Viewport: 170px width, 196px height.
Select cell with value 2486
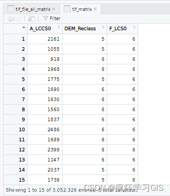click(45, 129)
